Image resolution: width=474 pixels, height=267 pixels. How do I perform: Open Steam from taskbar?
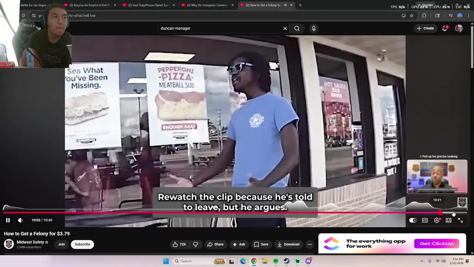[287, 261]
